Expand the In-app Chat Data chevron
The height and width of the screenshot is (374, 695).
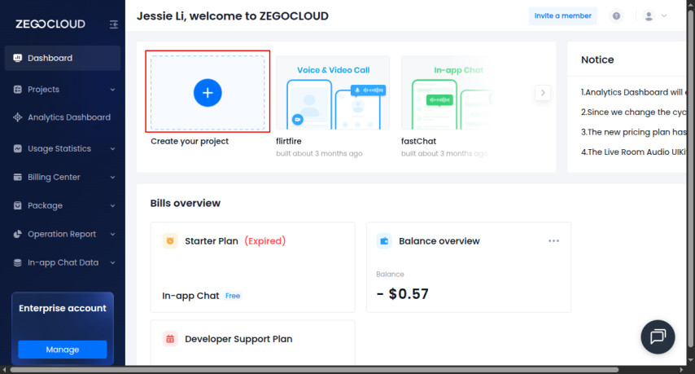[x=112, y=262]
